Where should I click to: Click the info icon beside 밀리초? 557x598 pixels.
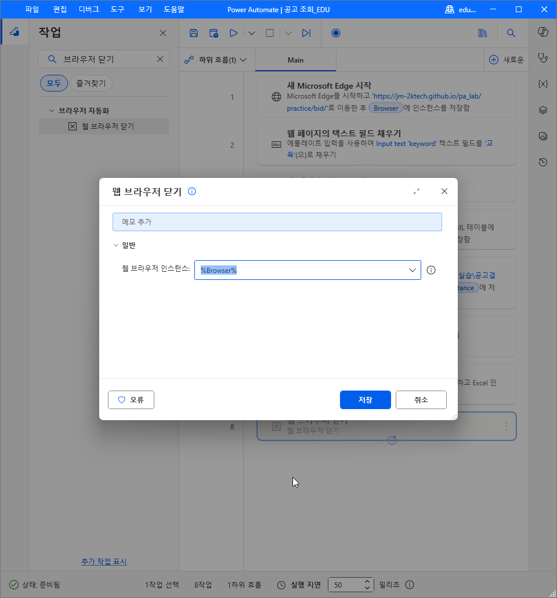click(x=410, y=585)
